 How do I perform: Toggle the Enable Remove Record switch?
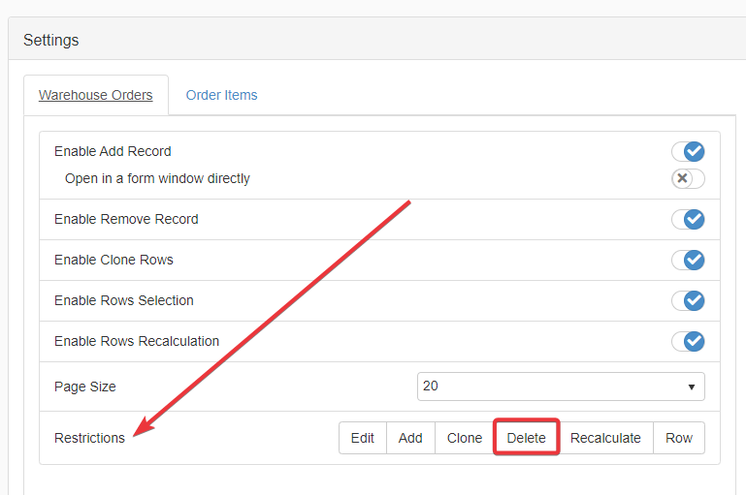pos(688,220)
